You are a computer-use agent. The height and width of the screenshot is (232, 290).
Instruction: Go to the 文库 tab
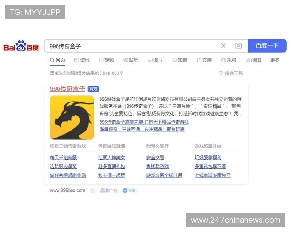(204, 60)
